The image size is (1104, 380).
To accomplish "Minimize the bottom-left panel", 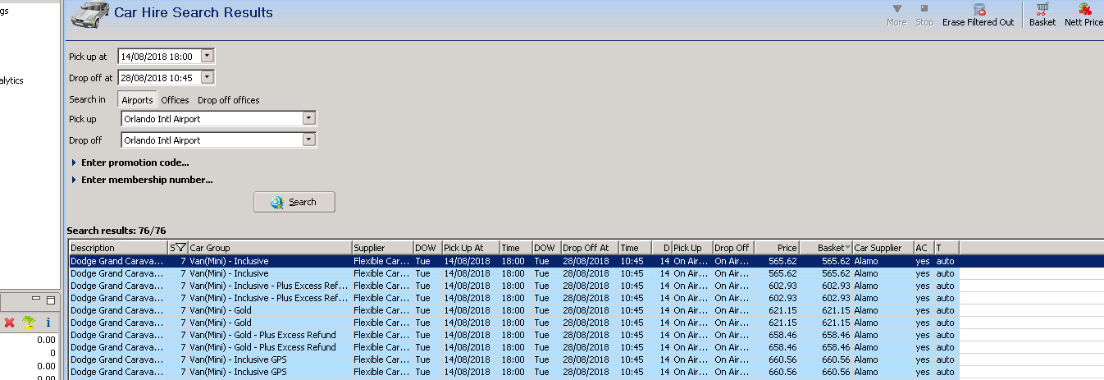I will tap(37, 300).
